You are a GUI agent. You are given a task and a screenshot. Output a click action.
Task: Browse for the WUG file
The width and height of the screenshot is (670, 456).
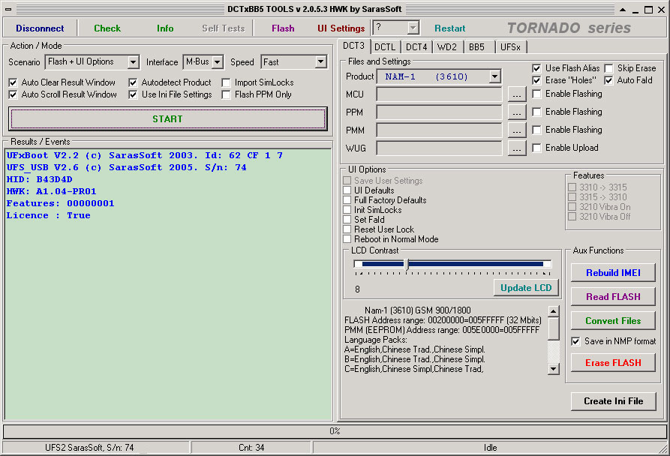[x=517, y=148]
